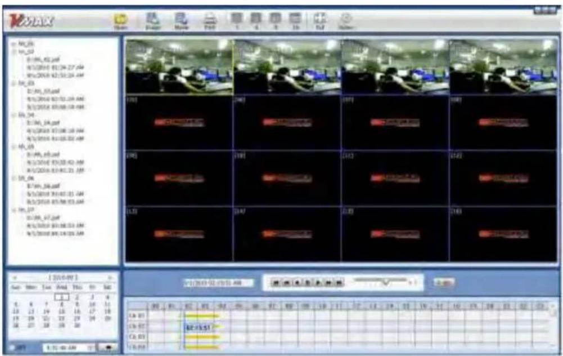Image resolution: width=563 pixels, height=356 pixels.
Task: Select the first live video tile
Action: click(x=179, y=66)
